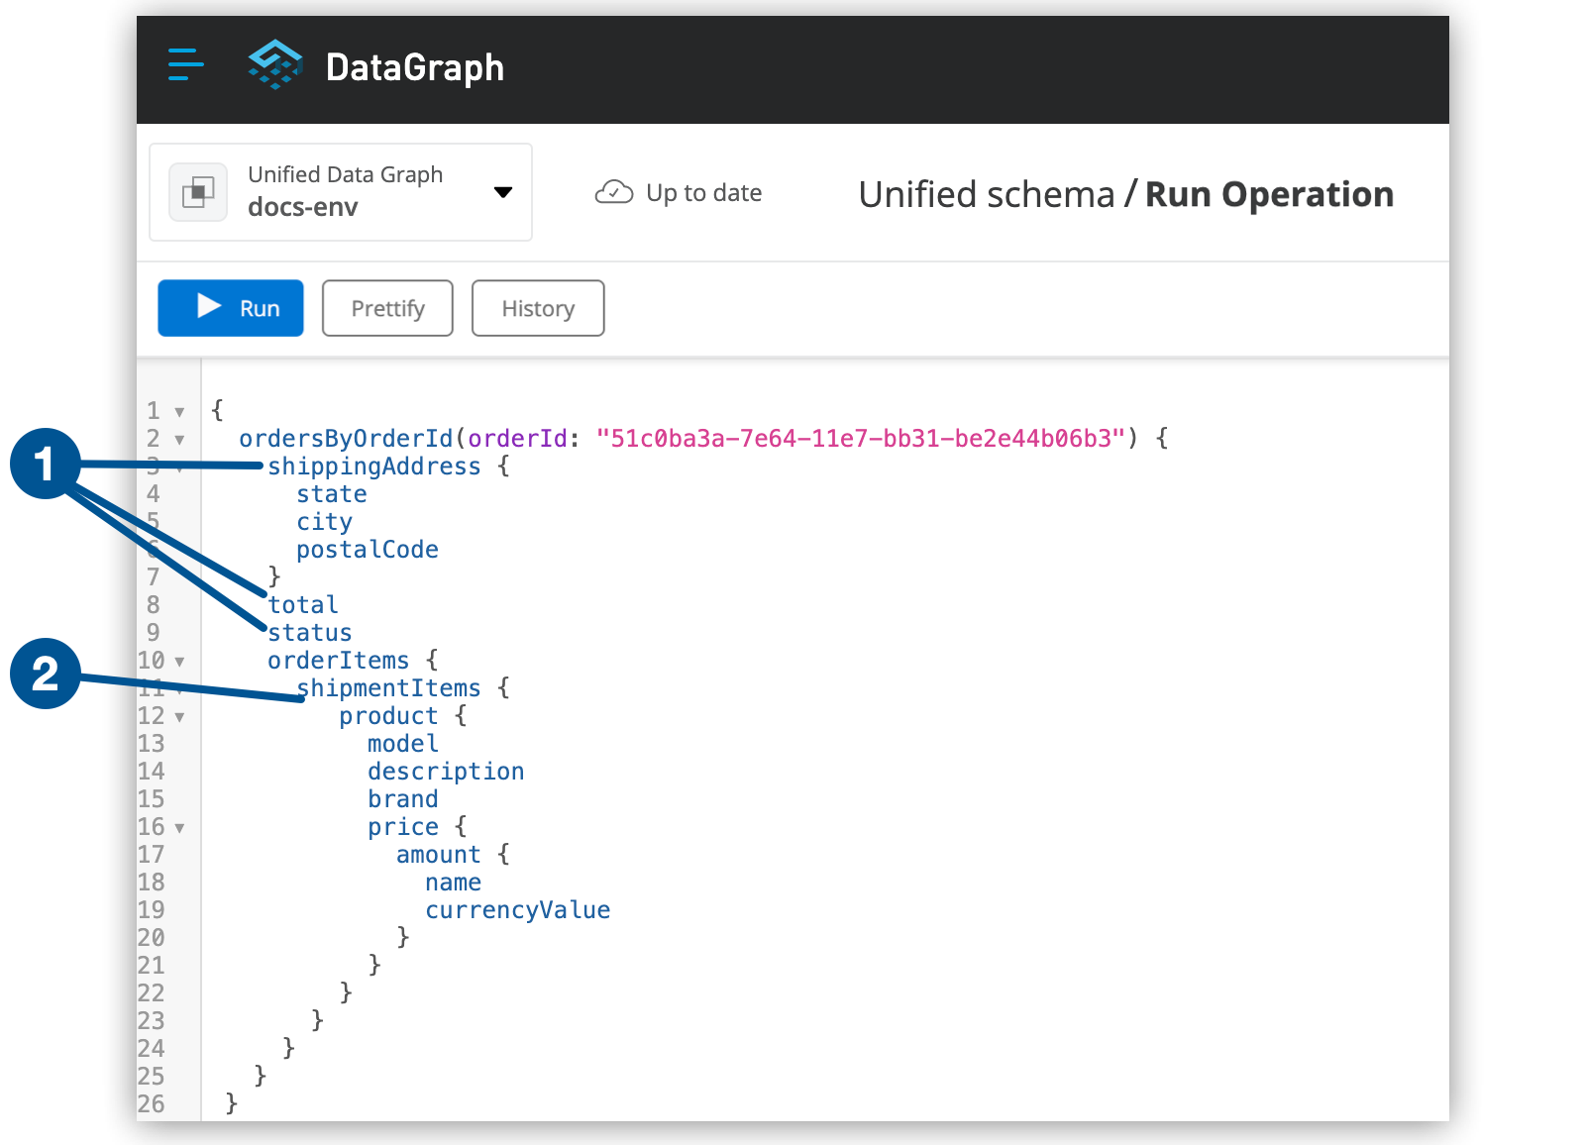
Task: Click the numbered callout marker 1
Action: pyautogui.click(x=46, y=466)
